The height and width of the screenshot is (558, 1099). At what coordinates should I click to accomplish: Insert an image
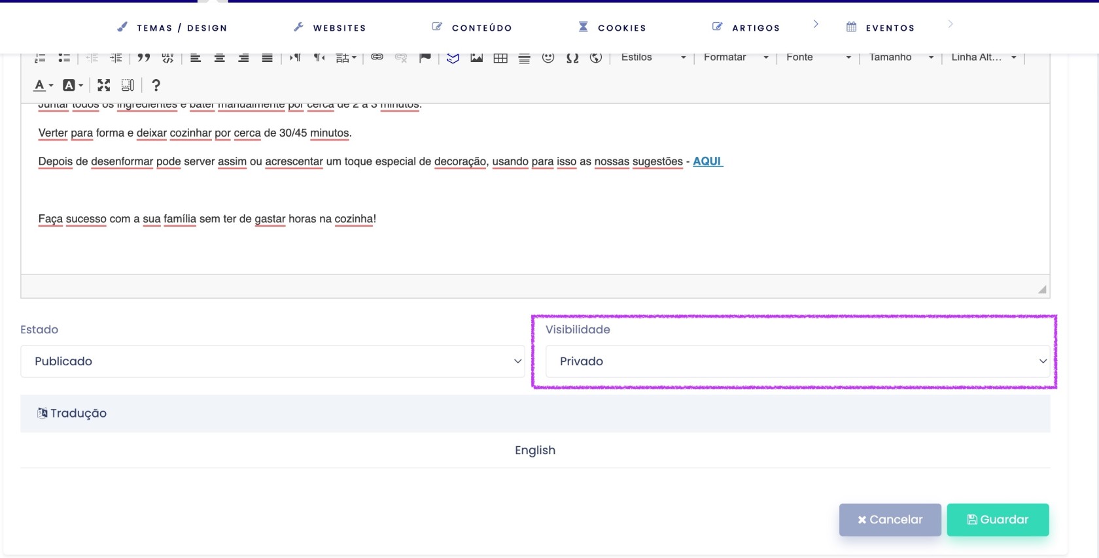pyautogui.click(x=476, y=57)
